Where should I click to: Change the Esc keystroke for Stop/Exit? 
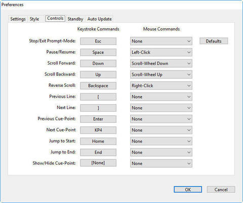tap(98, 41)
